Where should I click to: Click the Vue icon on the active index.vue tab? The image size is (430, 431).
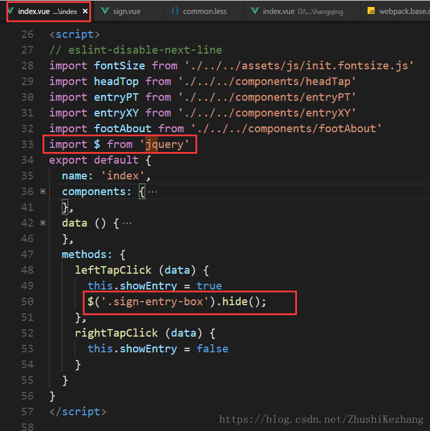click(x=11, y=11)
